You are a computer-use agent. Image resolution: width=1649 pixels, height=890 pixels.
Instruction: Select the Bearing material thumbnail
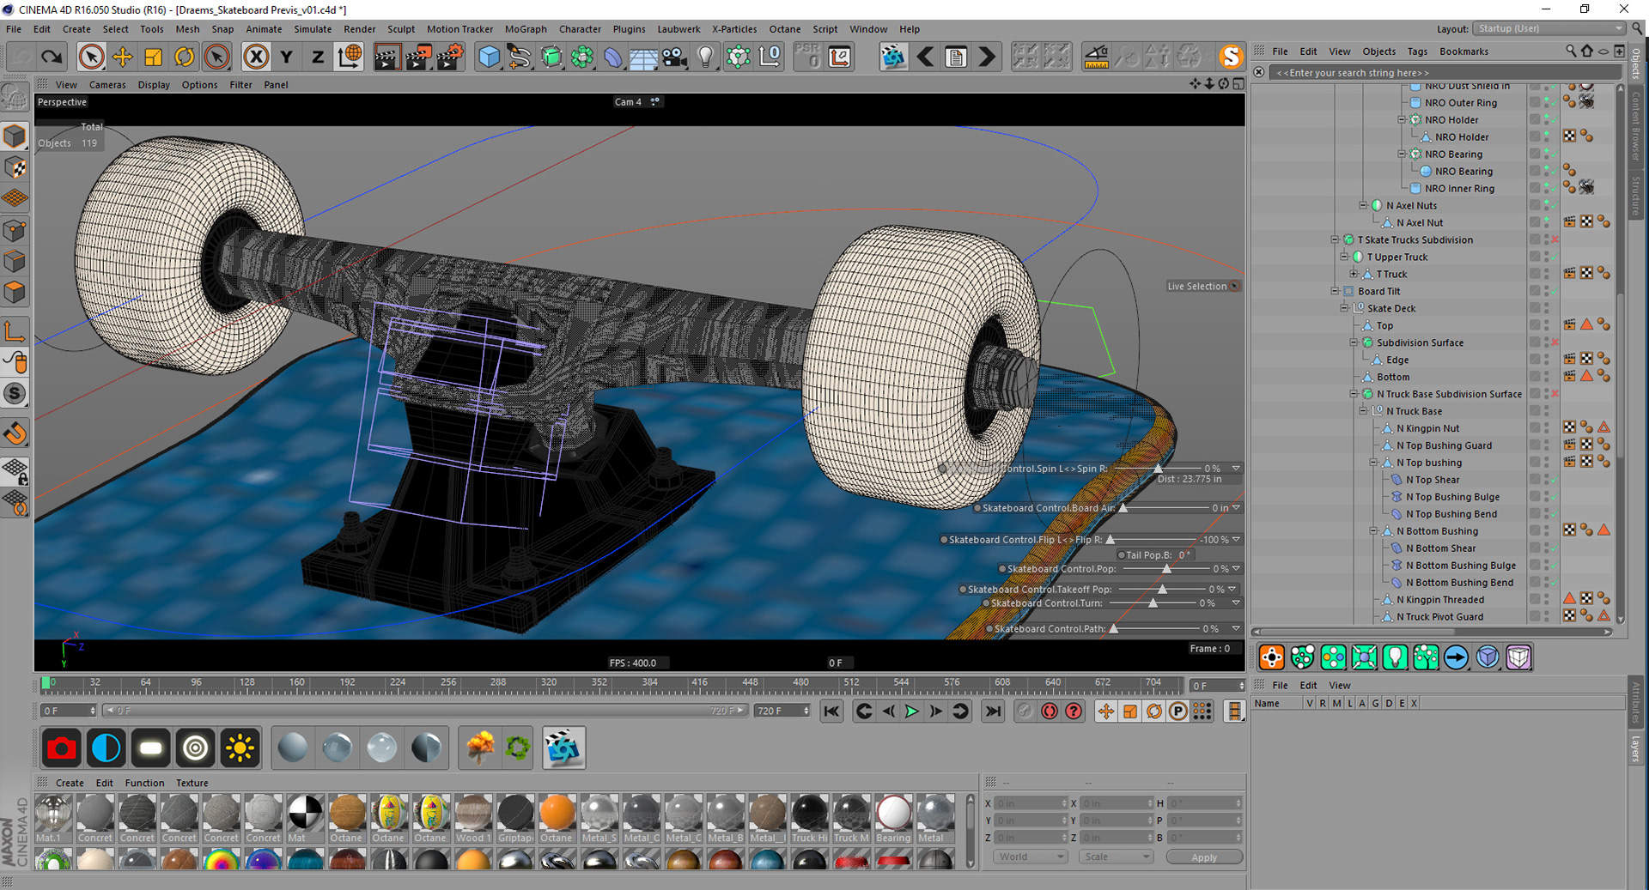pyautogui.click(x=893, y=818)
